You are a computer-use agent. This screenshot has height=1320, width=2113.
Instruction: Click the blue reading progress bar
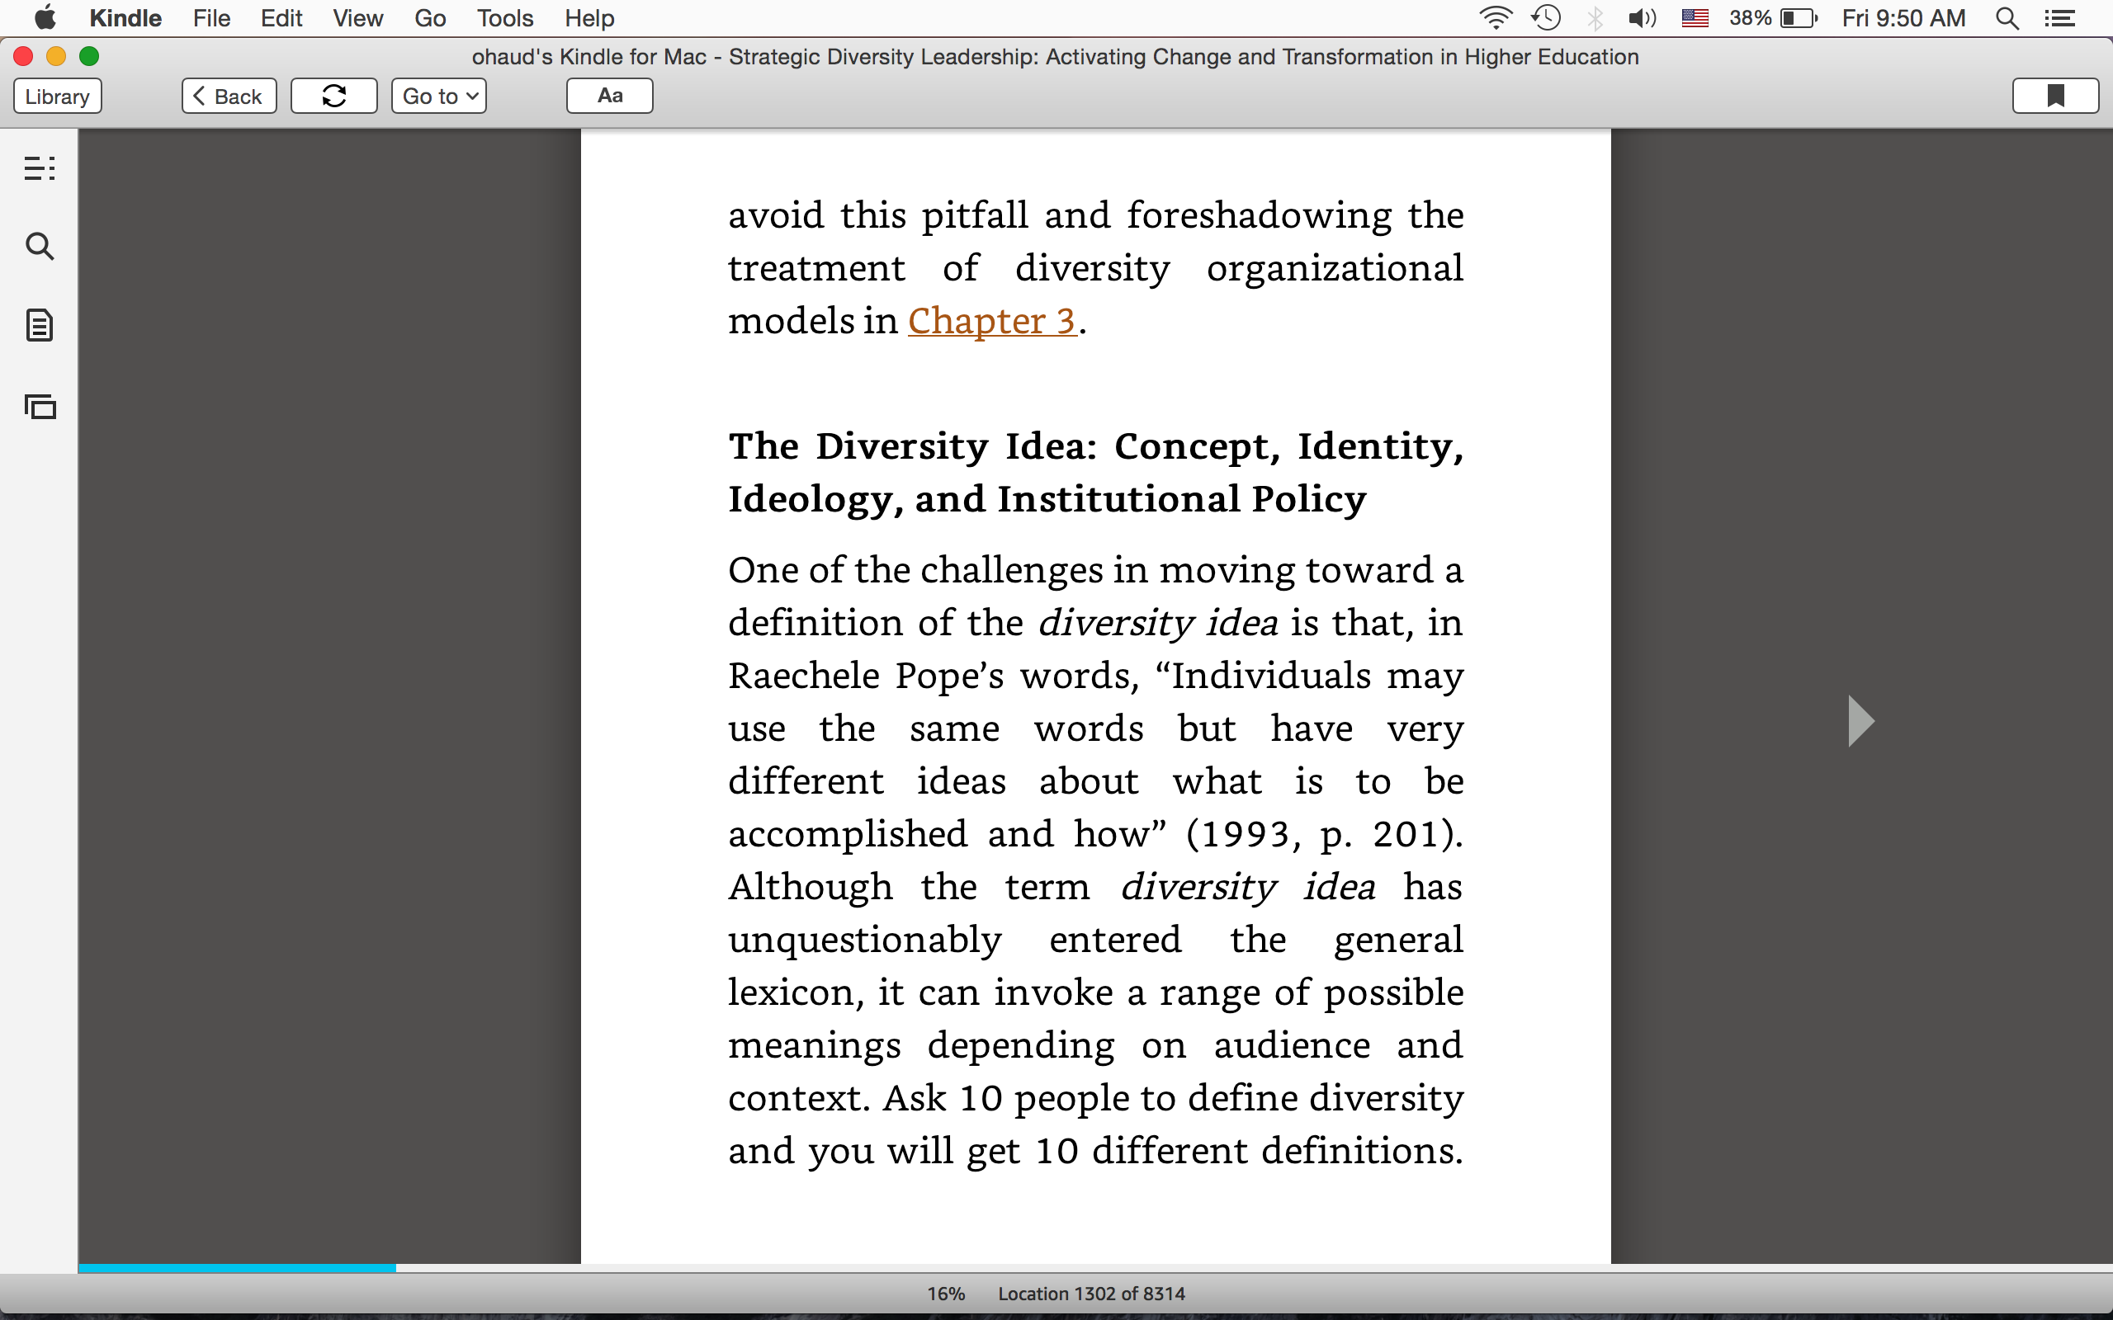pyautogui.click(x=237, y=1268)
